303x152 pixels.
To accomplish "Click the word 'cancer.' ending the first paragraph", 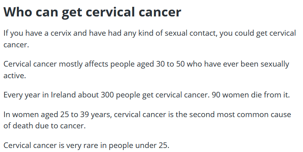I will (16, 45).
